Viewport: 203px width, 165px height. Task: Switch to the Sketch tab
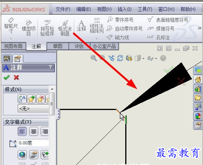click(x=57, y=46)
